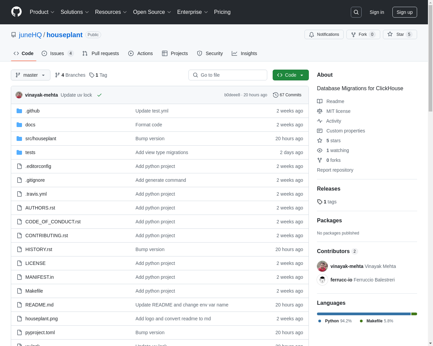Image resolution: width=433 pixels, height=346 pixels.
Task: Click the tag icon in Releases
Action: 320,202
